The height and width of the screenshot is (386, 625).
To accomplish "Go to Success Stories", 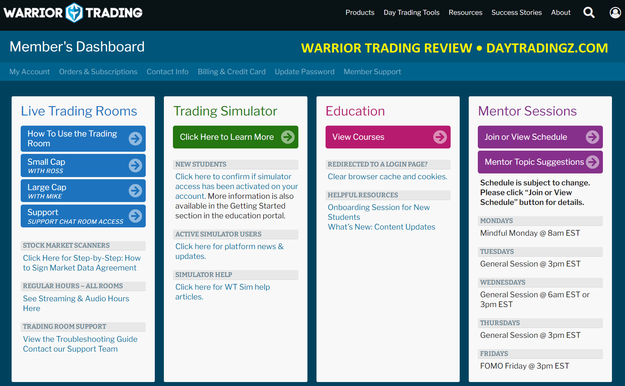I will click(x=517, y=13).
